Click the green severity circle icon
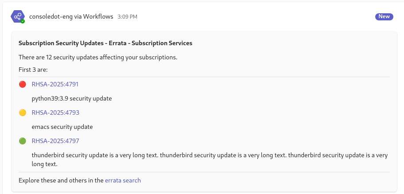This screenshot has height=194, width=404. pos(23,141)
